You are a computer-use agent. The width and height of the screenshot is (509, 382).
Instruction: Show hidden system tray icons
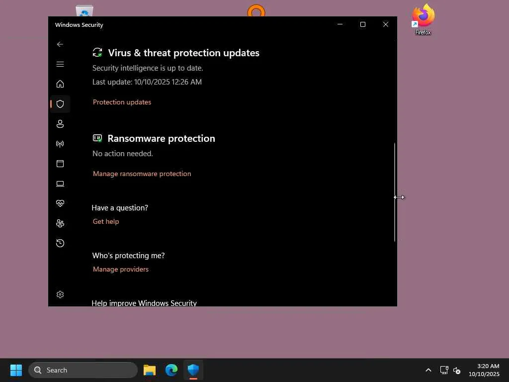428,370
